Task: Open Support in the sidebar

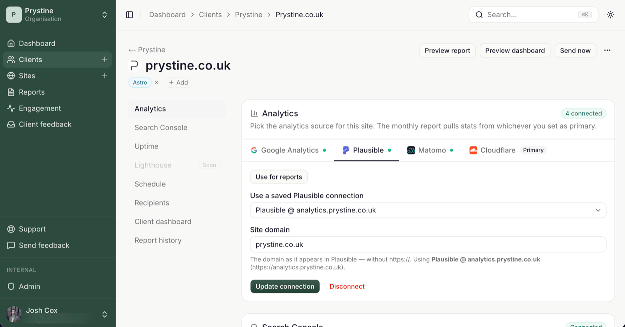Action: pos(57,229)
